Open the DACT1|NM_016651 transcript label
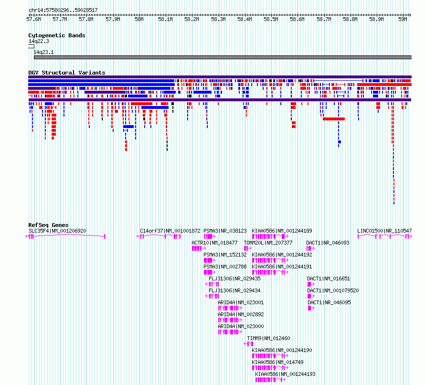 click(329, 278)
